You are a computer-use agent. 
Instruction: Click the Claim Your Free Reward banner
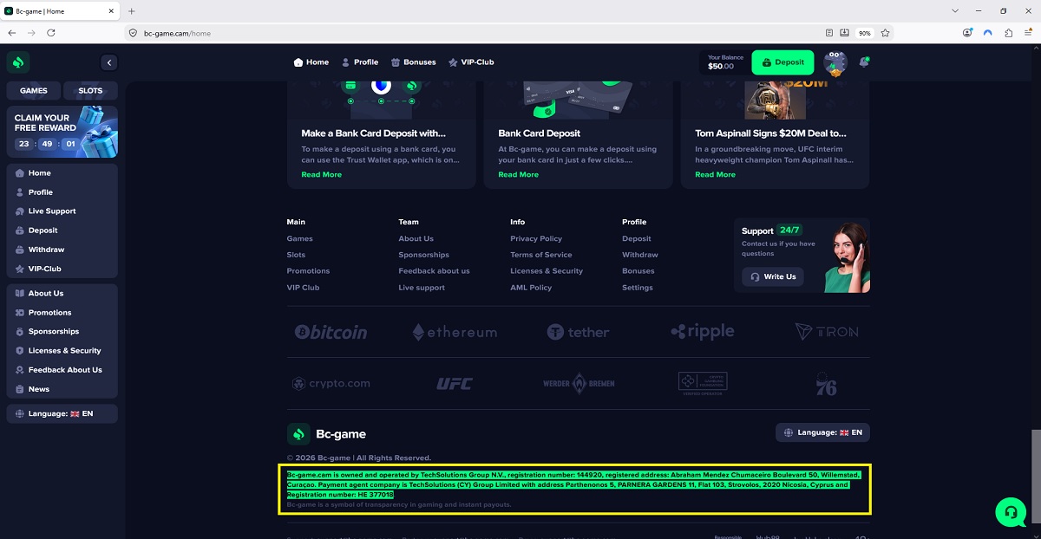tap(62, 132)
